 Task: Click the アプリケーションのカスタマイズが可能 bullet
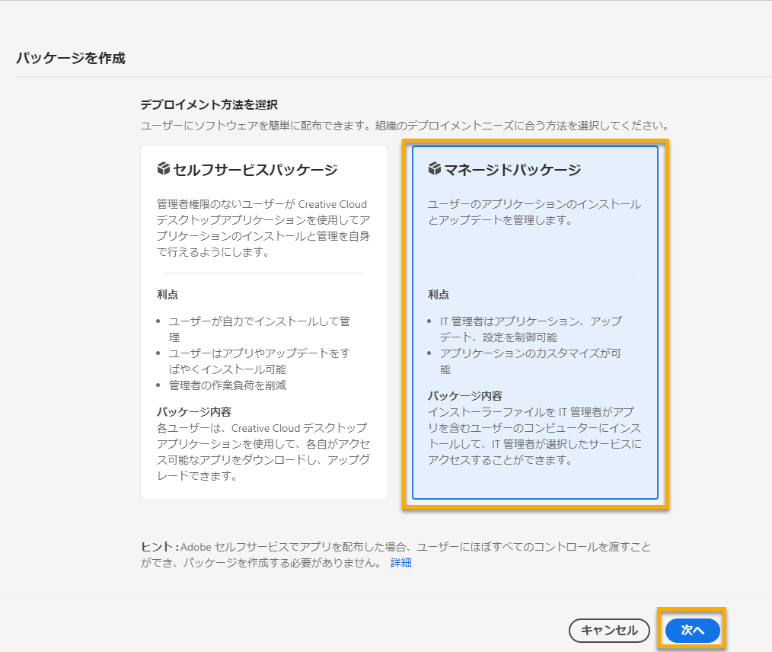530,361
